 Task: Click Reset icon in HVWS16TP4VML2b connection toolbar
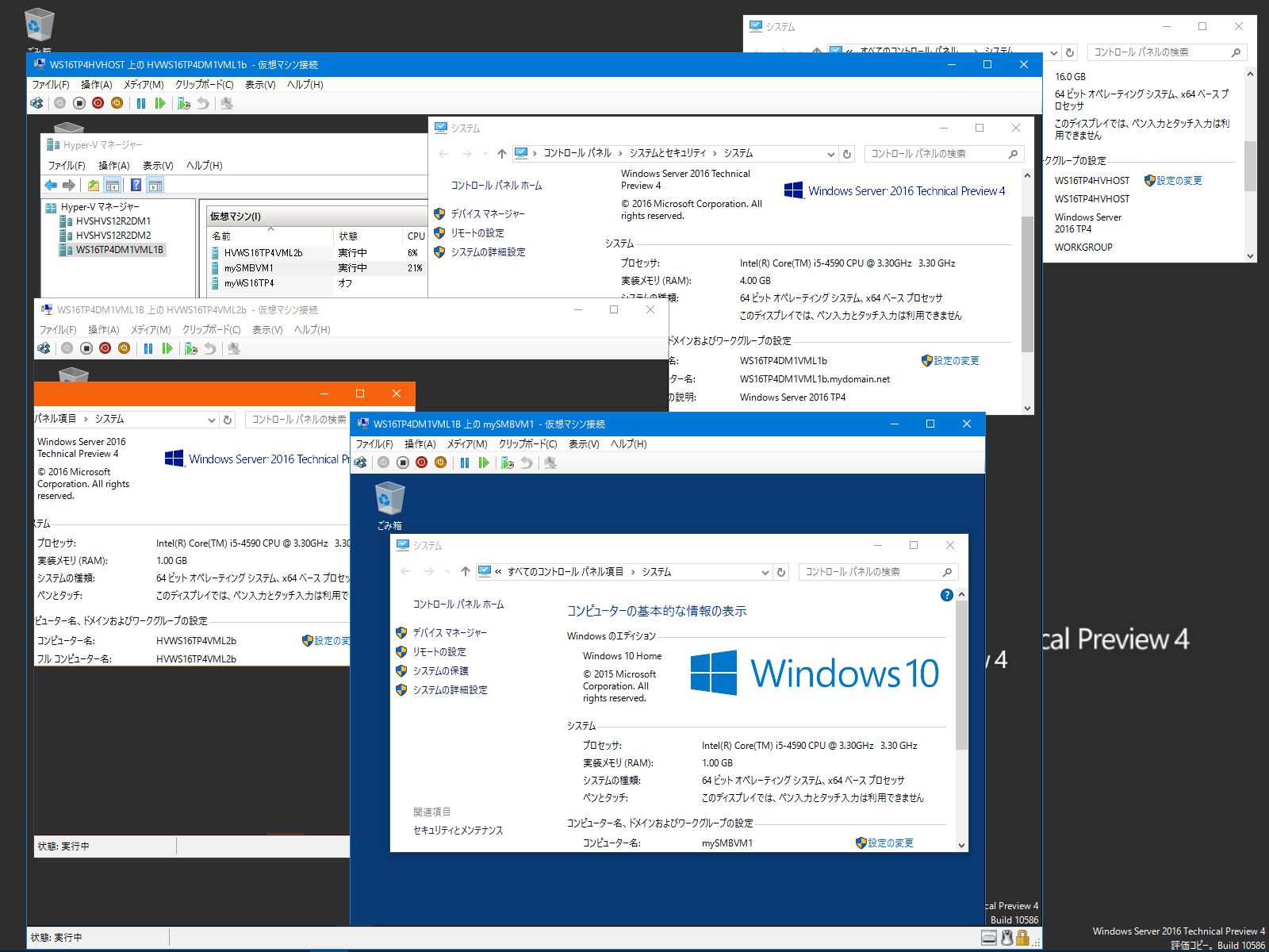pos(167,348)
